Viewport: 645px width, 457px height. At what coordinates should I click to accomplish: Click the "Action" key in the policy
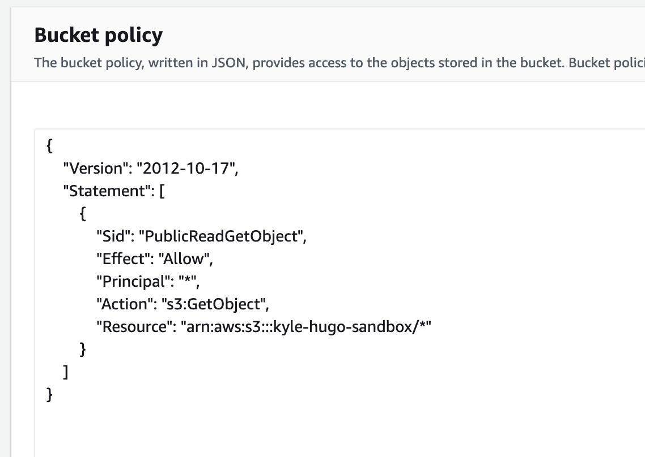(125, 304)
